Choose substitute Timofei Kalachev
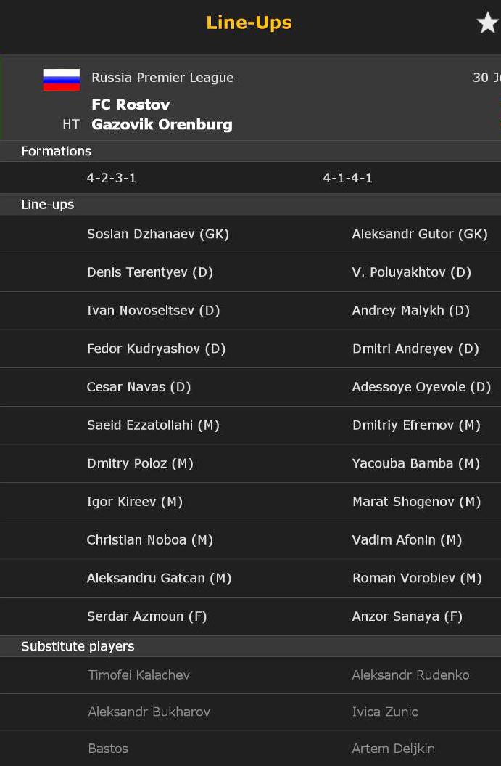 (x=138, y=675)
